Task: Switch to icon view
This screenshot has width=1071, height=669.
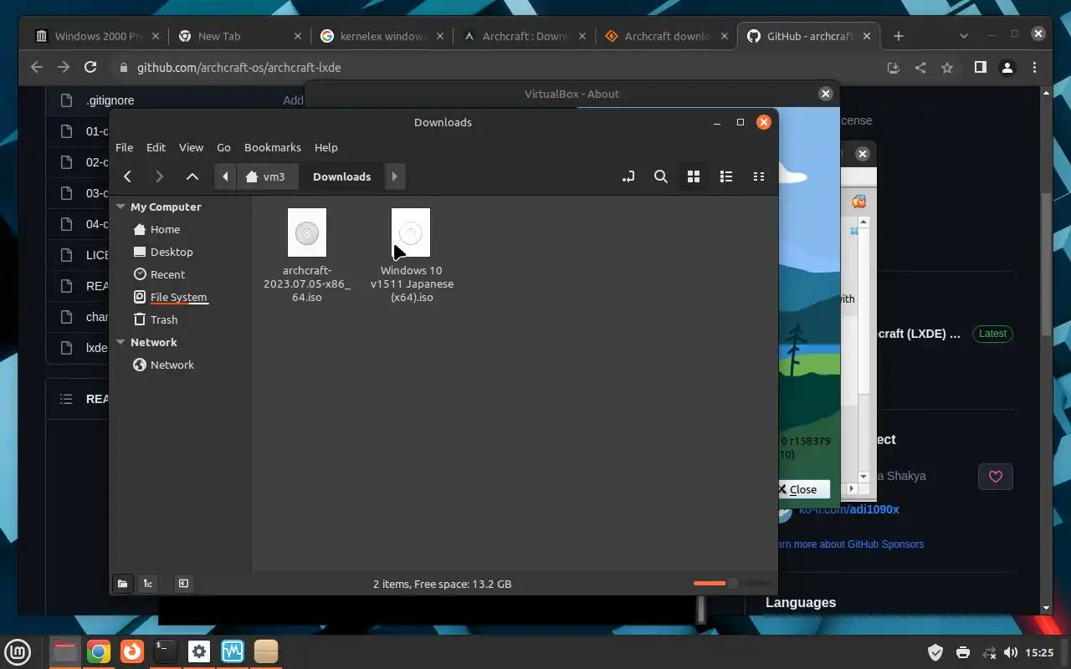Action: (693, 176)
